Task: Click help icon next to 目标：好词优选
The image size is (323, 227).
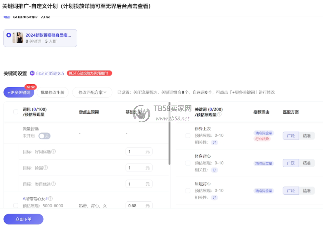Action: 54,151
